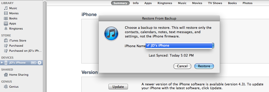Select the Genius atom icon
Viewport: 269px width, 92px height.
(6, 87)
